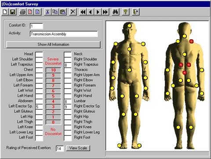Cut with the scissors icon
The height and width of the screenshot is (159, 211).
pyautogui.click(x=47, y=12)
